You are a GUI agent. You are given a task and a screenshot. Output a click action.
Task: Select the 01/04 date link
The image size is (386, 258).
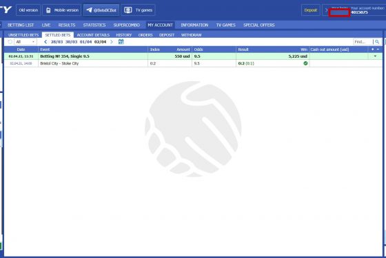pyautogui.click(x=85, y=42)
